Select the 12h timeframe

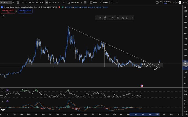(37, 2)
